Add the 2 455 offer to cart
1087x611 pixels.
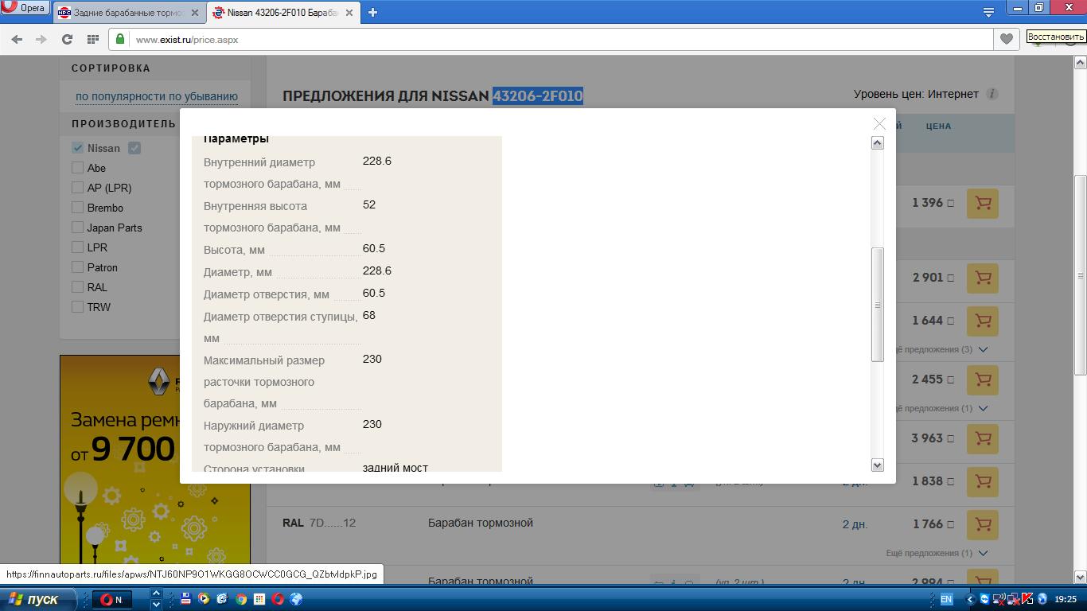(983, 380)
